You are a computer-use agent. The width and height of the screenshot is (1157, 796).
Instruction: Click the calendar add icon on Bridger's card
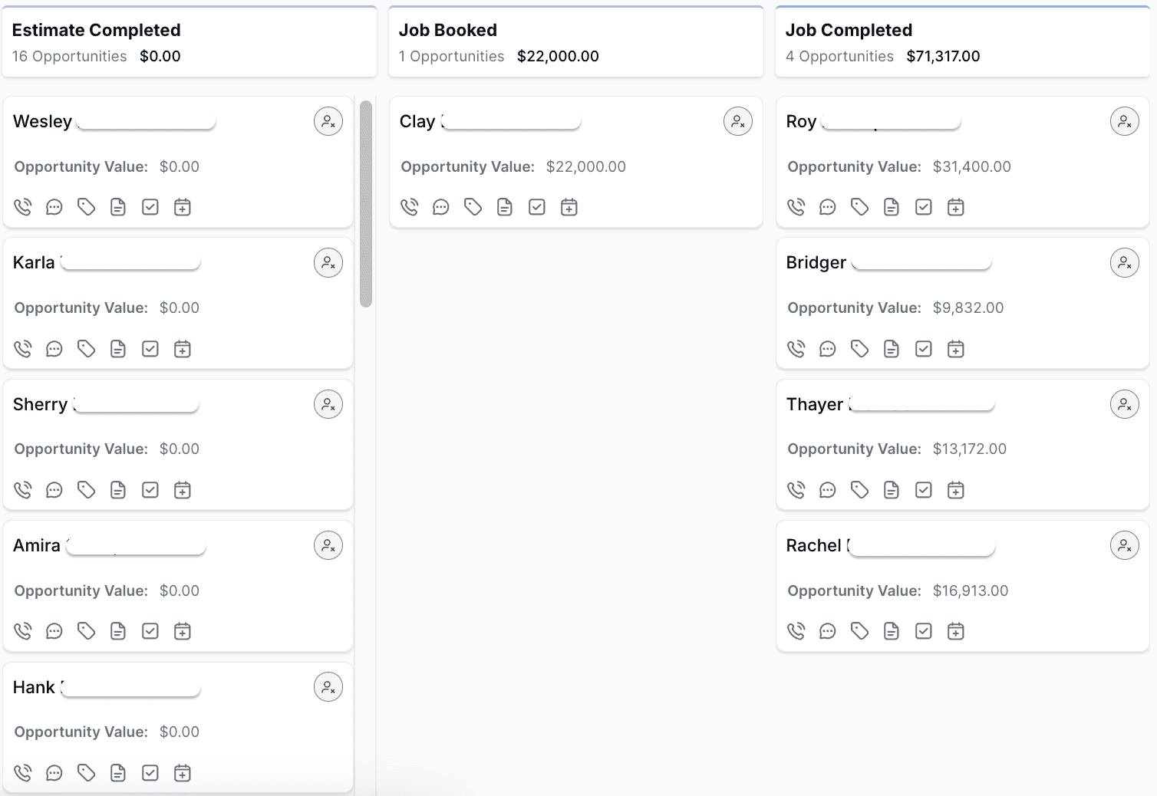tap(956, 349)
